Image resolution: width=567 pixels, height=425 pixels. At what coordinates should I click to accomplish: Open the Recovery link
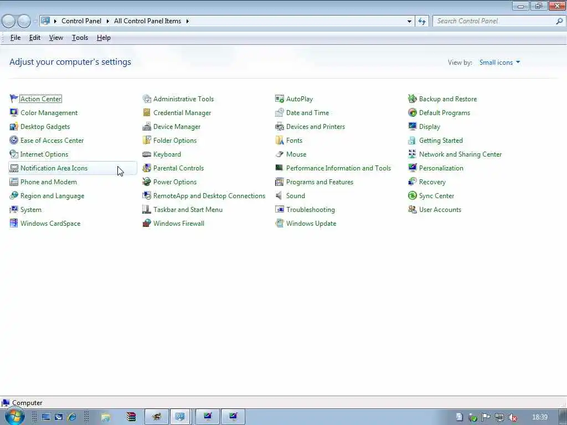[x=432, y=182]
